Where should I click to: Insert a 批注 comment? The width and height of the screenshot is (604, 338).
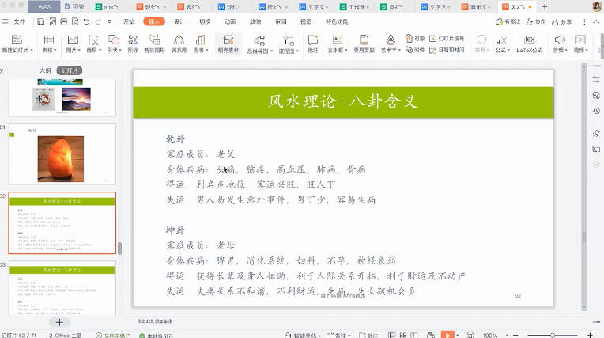click(313, 44)
